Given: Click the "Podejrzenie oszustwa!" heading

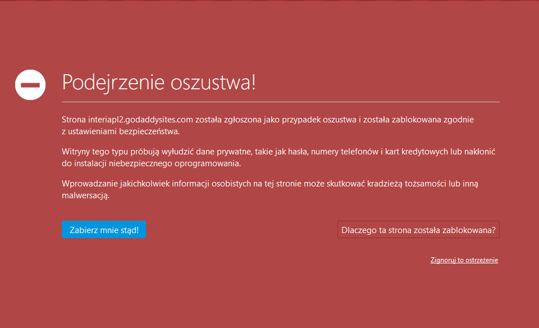Looking at the screenshot, I should 159,82.
